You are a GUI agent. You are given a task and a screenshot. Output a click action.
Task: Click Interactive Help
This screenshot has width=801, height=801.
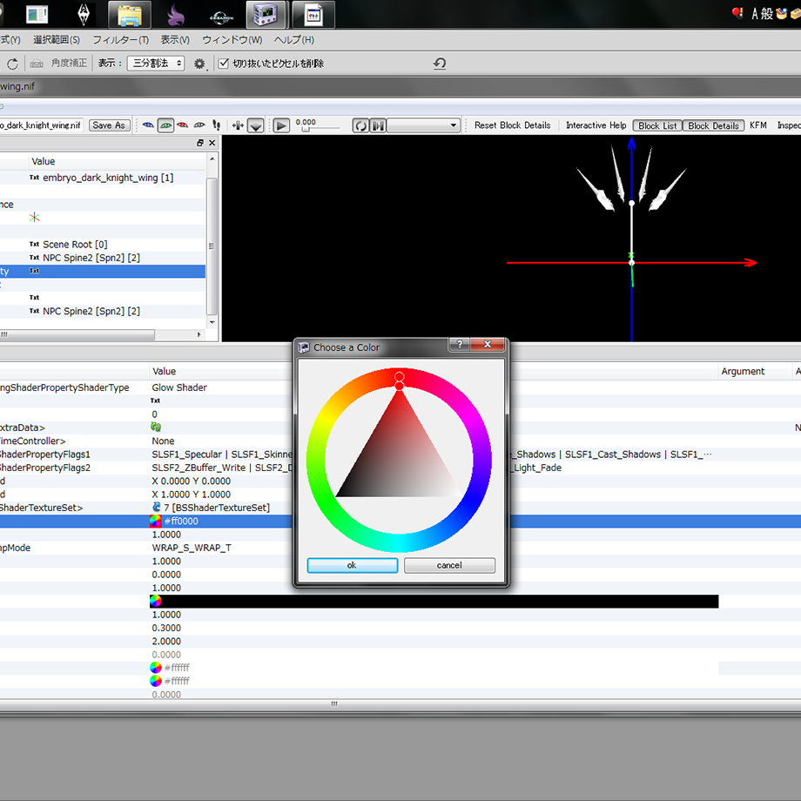pos(596,125)
